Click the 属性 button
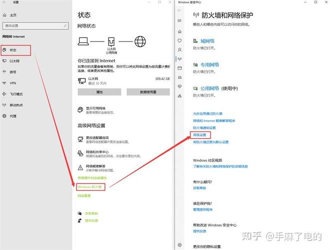330x250 pixels. [99, 92]
